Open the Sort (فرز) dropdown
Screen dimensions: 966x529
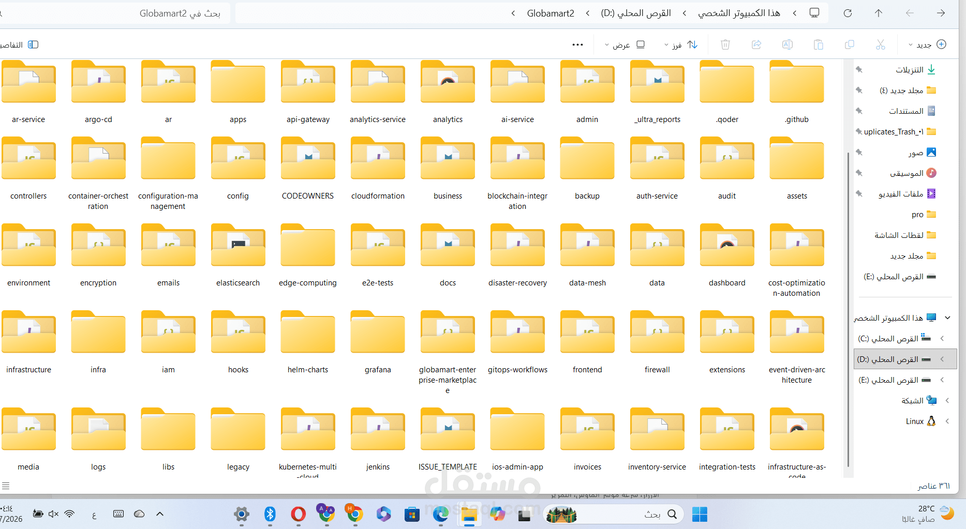(681, 44)
